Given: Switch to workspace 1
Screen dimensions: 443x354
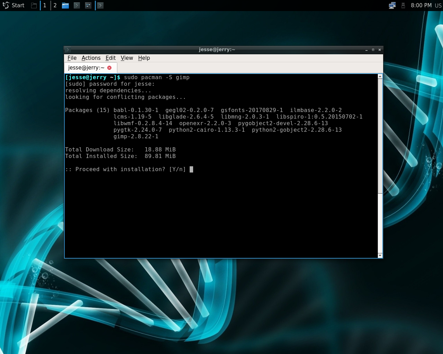Looking at the screenshot, I should (45, 5).
